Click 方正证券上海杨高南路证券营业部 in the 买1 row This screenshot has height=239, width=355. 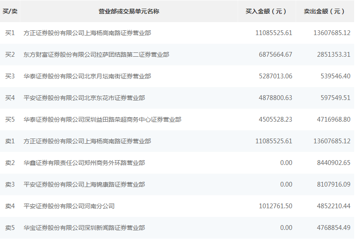point(87,33)
